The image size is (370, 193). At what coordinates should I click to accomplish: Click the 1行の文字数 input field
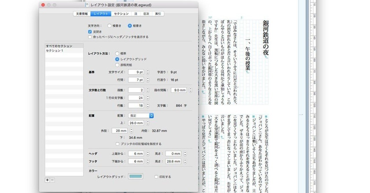click(136, 98)
